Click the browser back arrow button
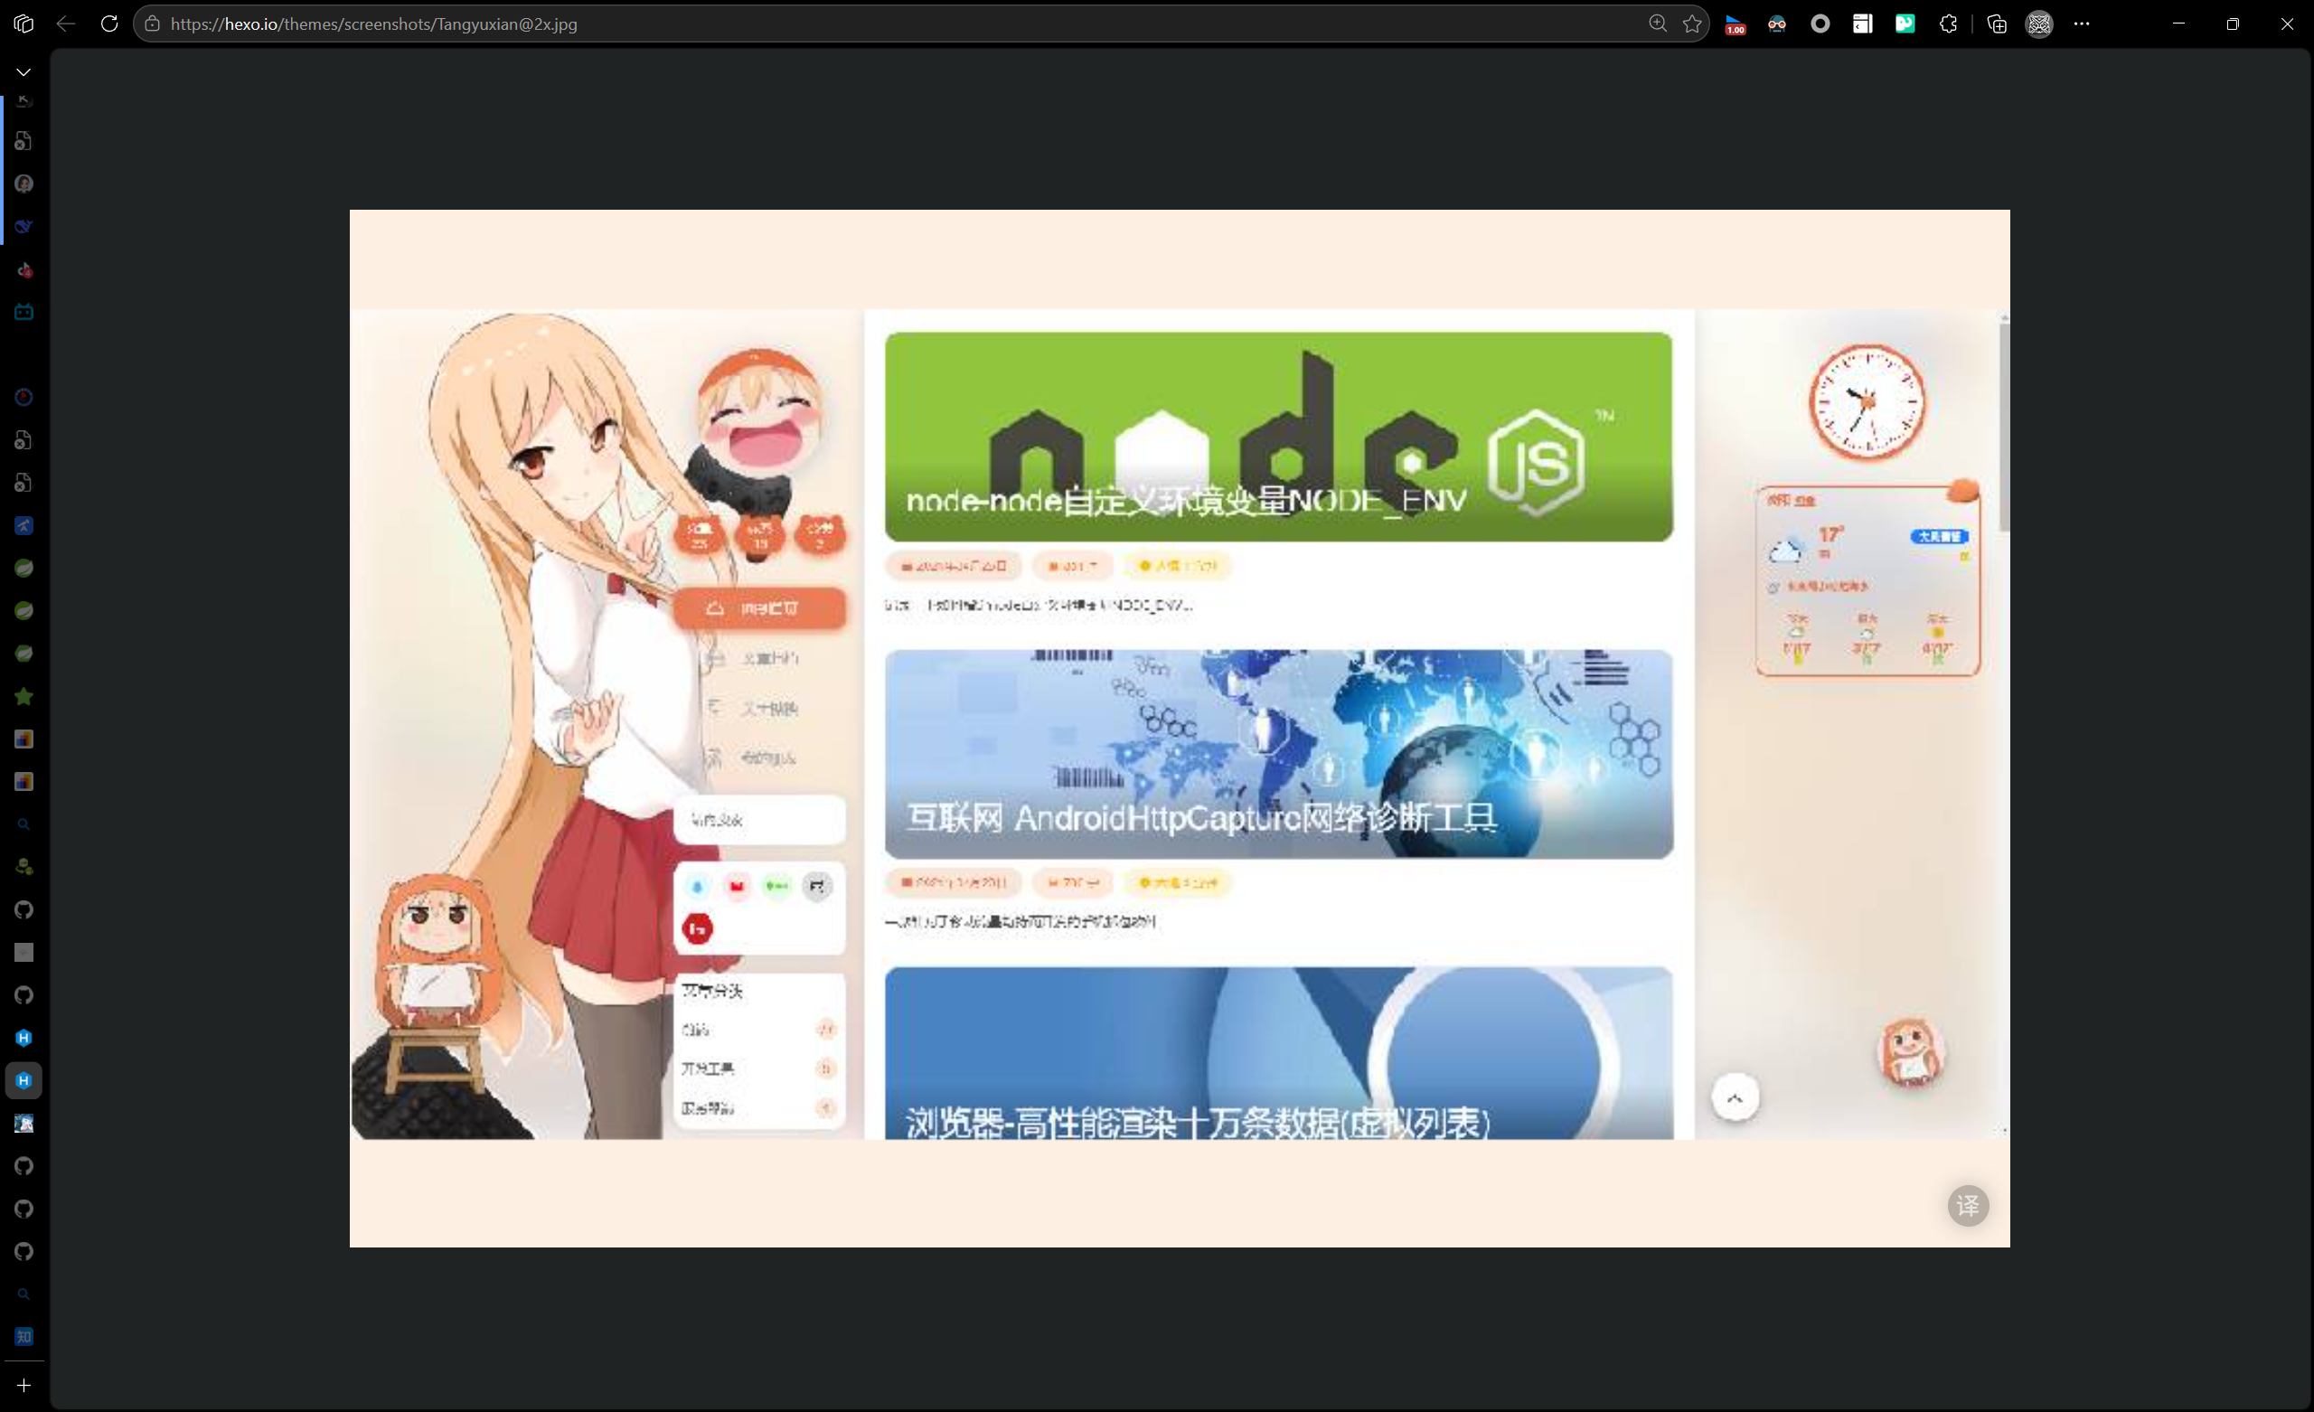Image resolution: width=2314 pixels, height=1412 pixels. pos(66,24)
